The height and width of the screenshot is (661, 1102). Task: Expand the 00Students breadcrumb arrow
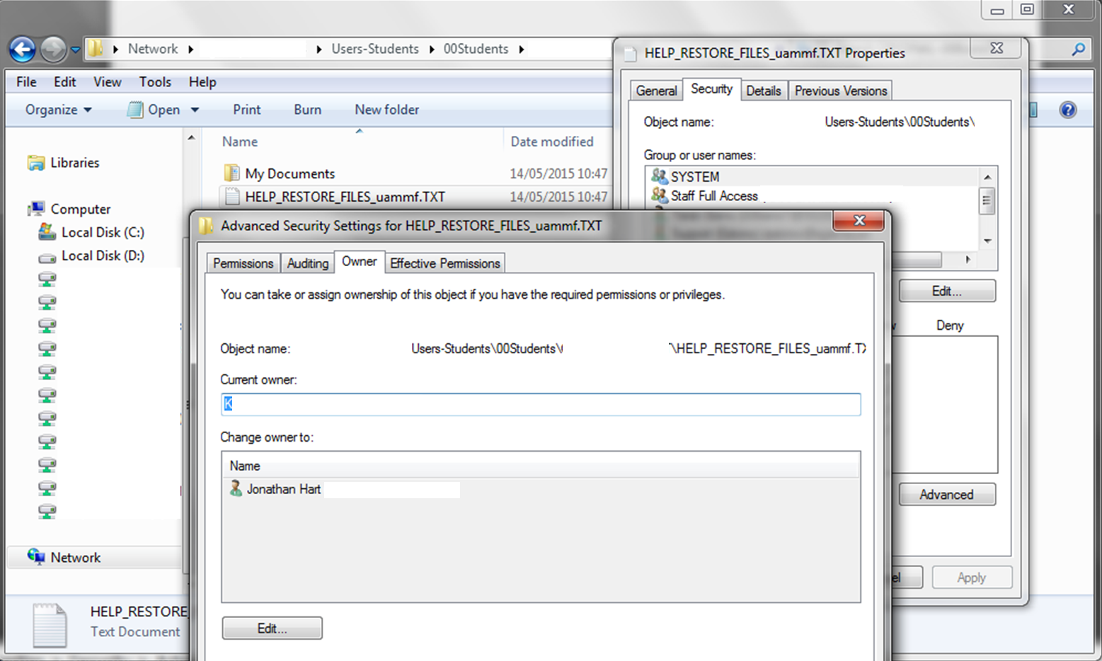(521, 49)
